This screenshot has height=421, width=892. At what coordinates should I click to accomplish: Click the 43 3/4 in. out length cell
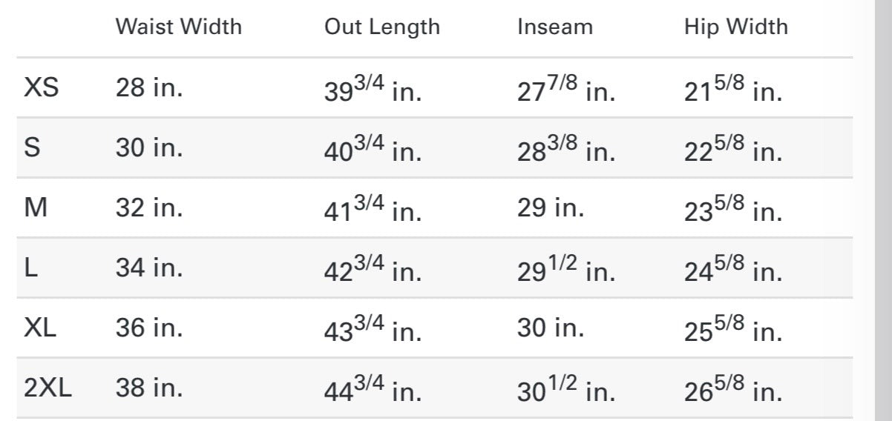click(372, 331)
